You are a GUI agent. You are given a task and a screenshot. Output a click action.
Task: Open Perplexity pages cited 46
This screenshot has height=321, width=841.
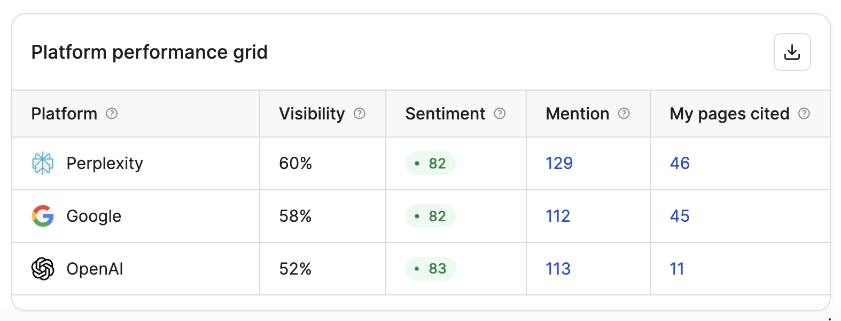pyautogui.click(x=680, y=163)
